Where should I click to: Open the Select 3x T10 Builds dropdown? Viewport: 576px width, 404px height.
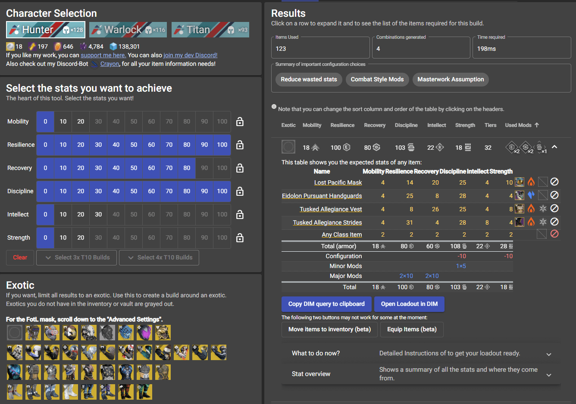click(x=76, y=258)
